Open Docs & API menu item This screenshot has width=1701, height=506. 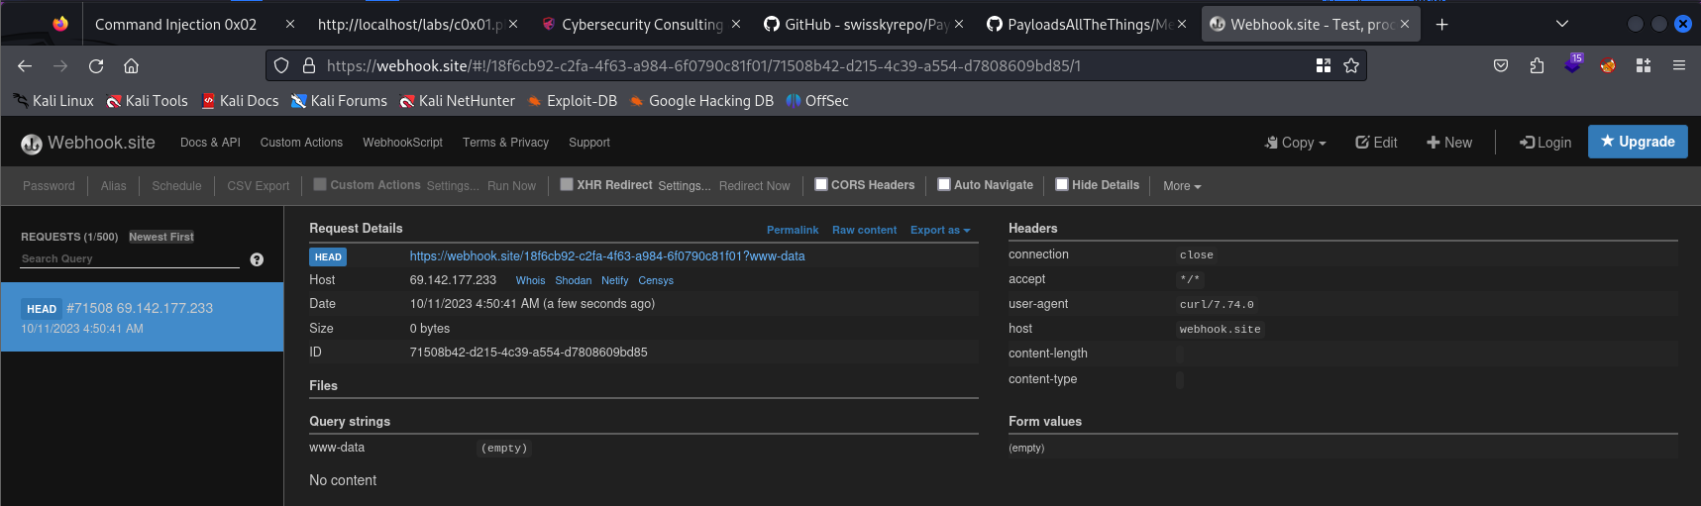210,143
